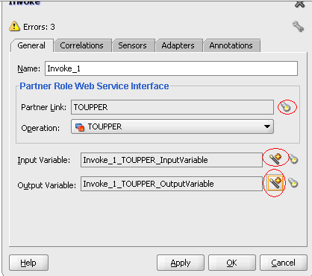Confirm with the OK button
This screenshot has height=276, width=312.
(232, 263)
